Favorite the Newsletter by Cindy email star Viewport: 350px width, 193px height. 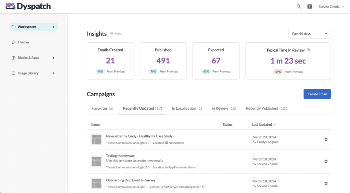click(326, 139)
